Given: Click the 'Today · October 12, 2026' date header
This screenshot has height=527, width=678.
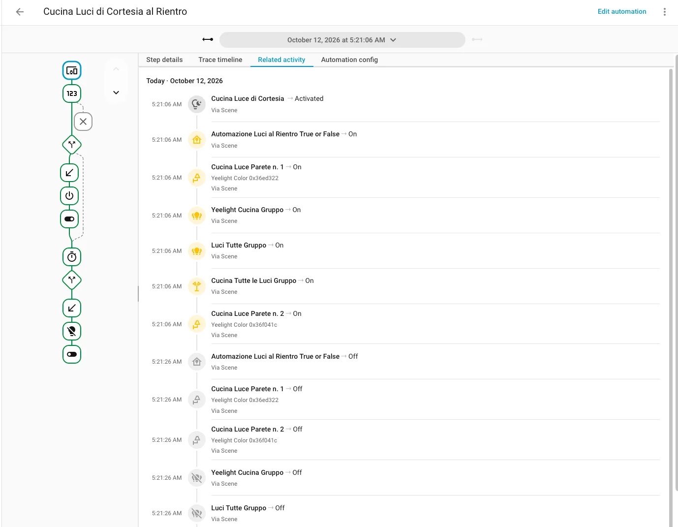Looking at the screenshot, I should click(x=185, y=81).
